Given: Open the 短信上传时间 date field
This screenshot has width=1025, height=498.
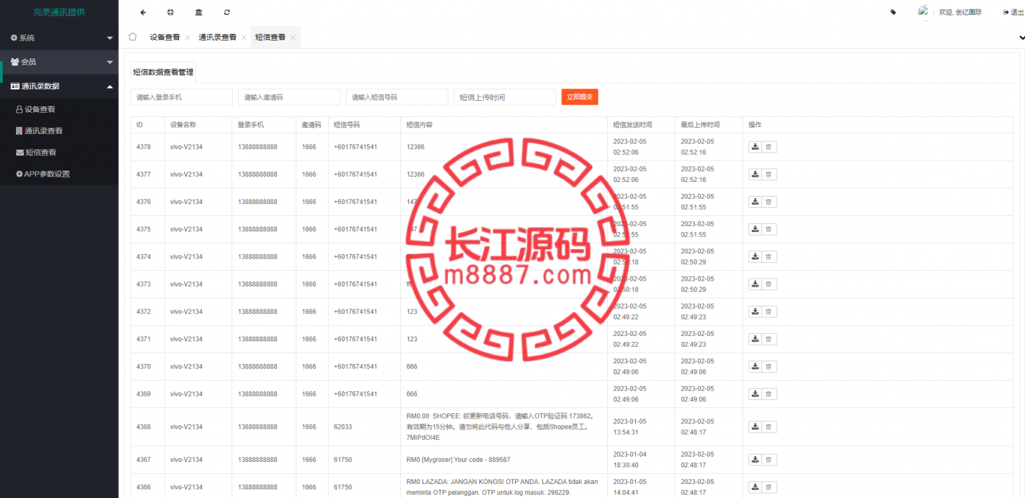Looking at the screenshot, I should pyautogui.click(x=504, y=97).
